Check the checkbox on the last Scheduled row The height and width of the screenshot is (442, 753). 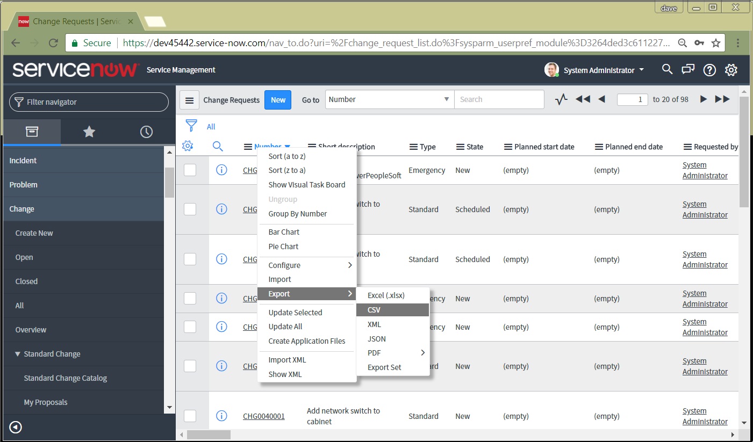tap(190, 259)
